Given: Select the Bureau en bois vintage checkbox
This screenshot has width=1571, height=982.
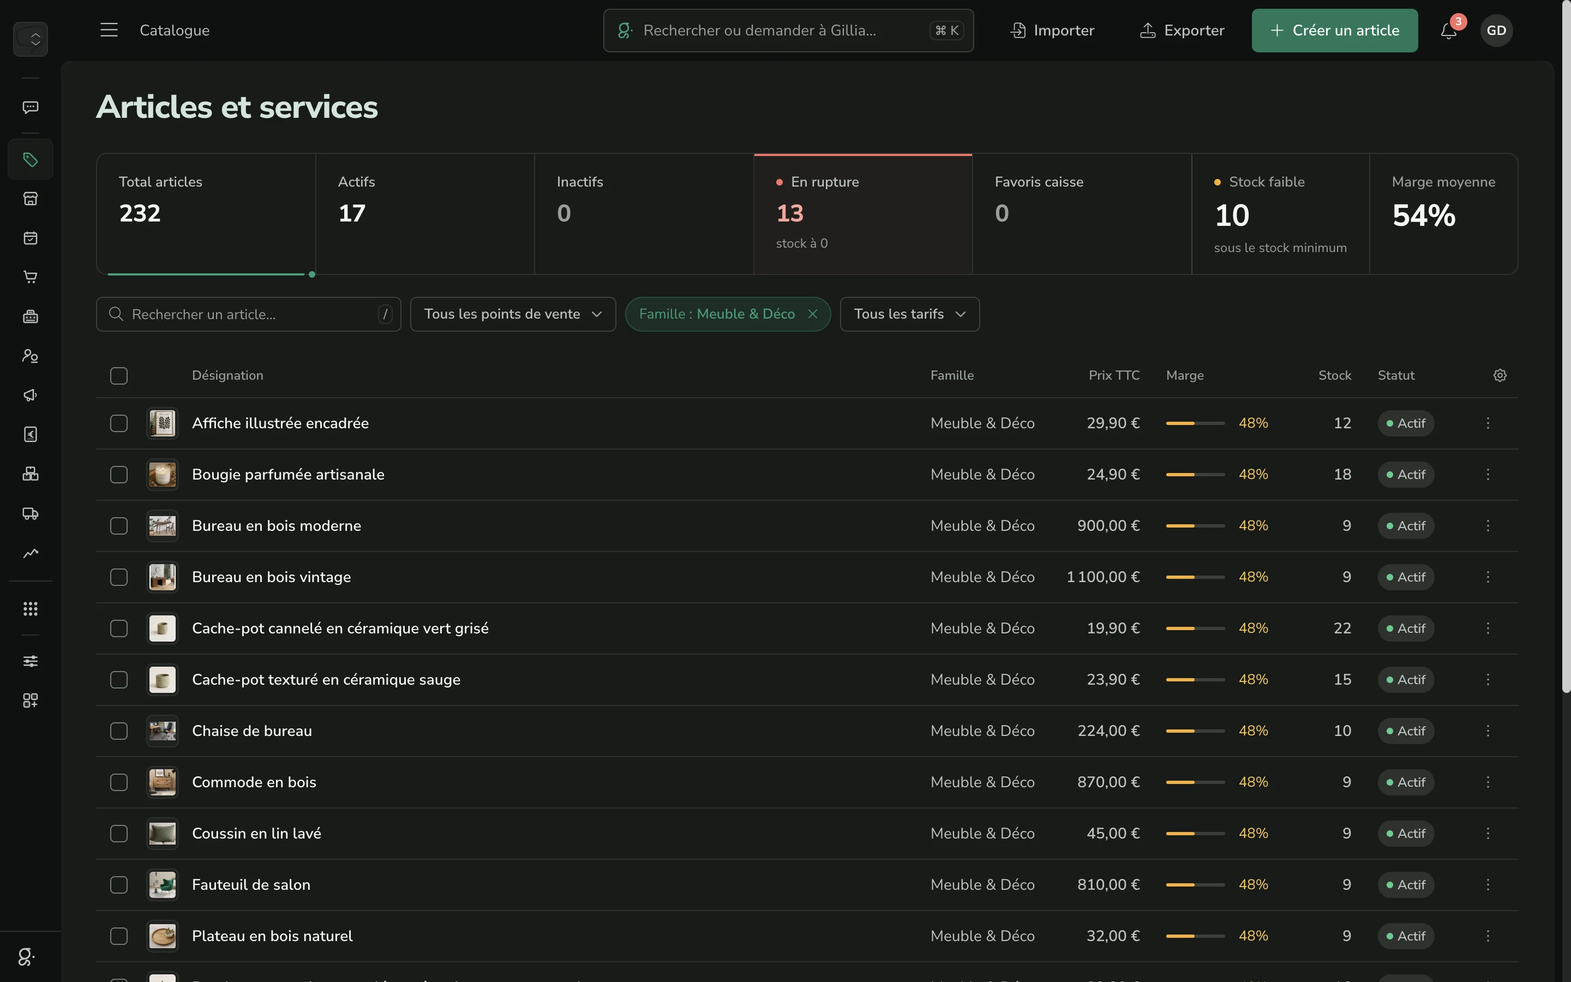Looking at the screenshot, I should point(119,577).
